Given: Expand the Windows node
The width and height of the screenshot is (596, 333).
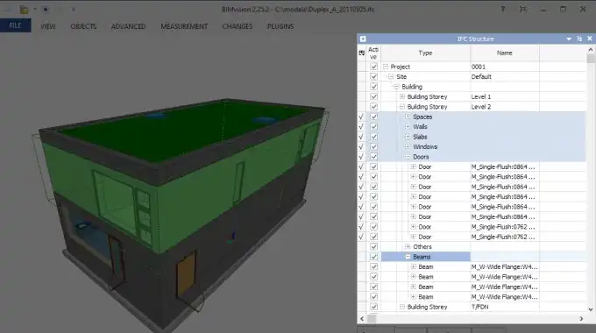Looking at the screenshot, I should point(408,146).
